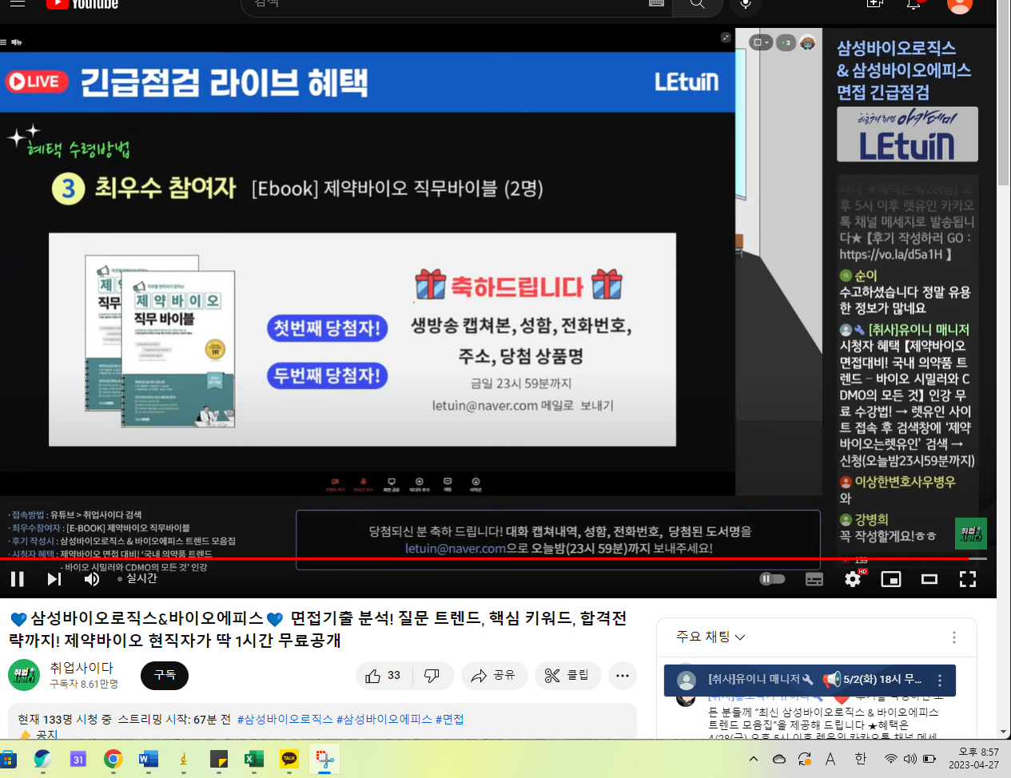Pause the live video

click(18, 579)
